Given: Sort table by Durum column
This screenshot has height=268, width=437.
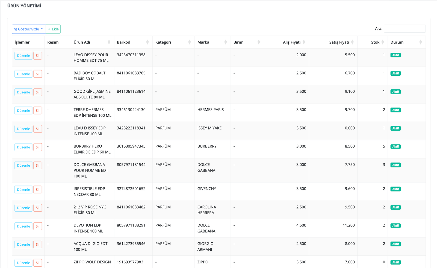Looking at the screenshot, I should point(406,42).
